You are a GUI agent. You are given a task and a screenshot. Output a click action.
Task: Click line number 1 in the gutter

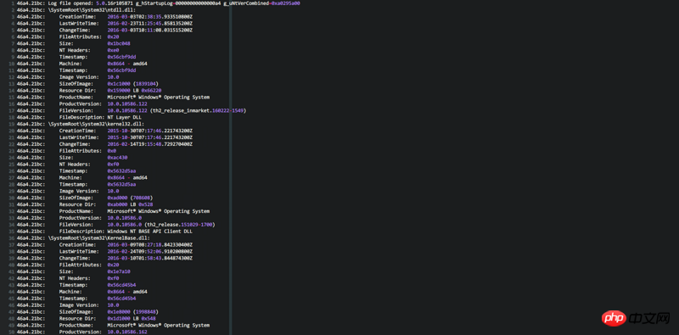(13, 3)
